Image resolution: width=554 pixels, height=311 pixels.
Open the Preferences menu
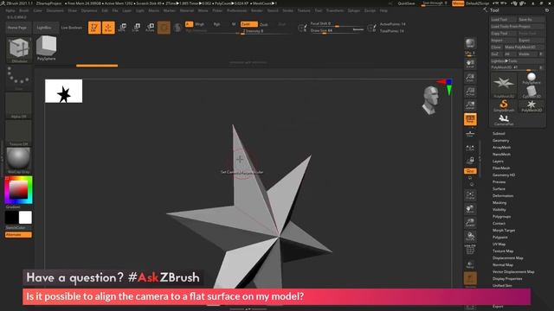236,10
